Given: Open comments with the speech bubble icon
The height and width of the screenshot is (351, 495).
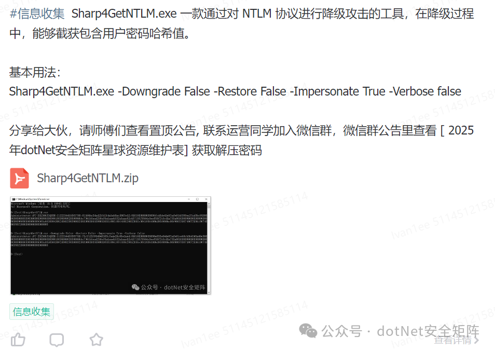Looking at the screenshot, I should (57, 340).
